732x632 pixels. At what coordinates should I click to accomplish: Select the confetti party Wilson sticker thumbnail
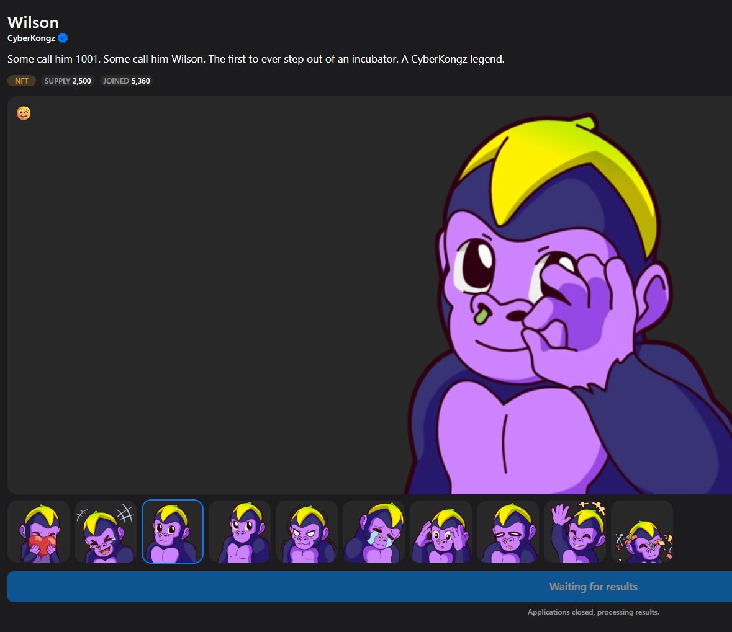pyautogui.click(x=642, y=532)
